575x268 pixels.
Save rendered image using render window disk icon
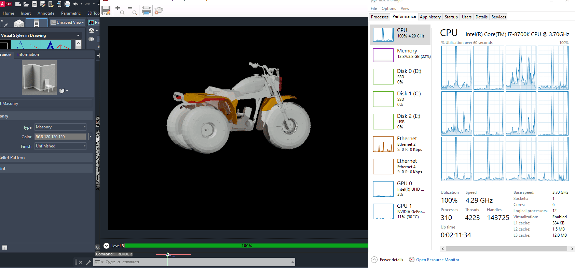tap(106, 10)
